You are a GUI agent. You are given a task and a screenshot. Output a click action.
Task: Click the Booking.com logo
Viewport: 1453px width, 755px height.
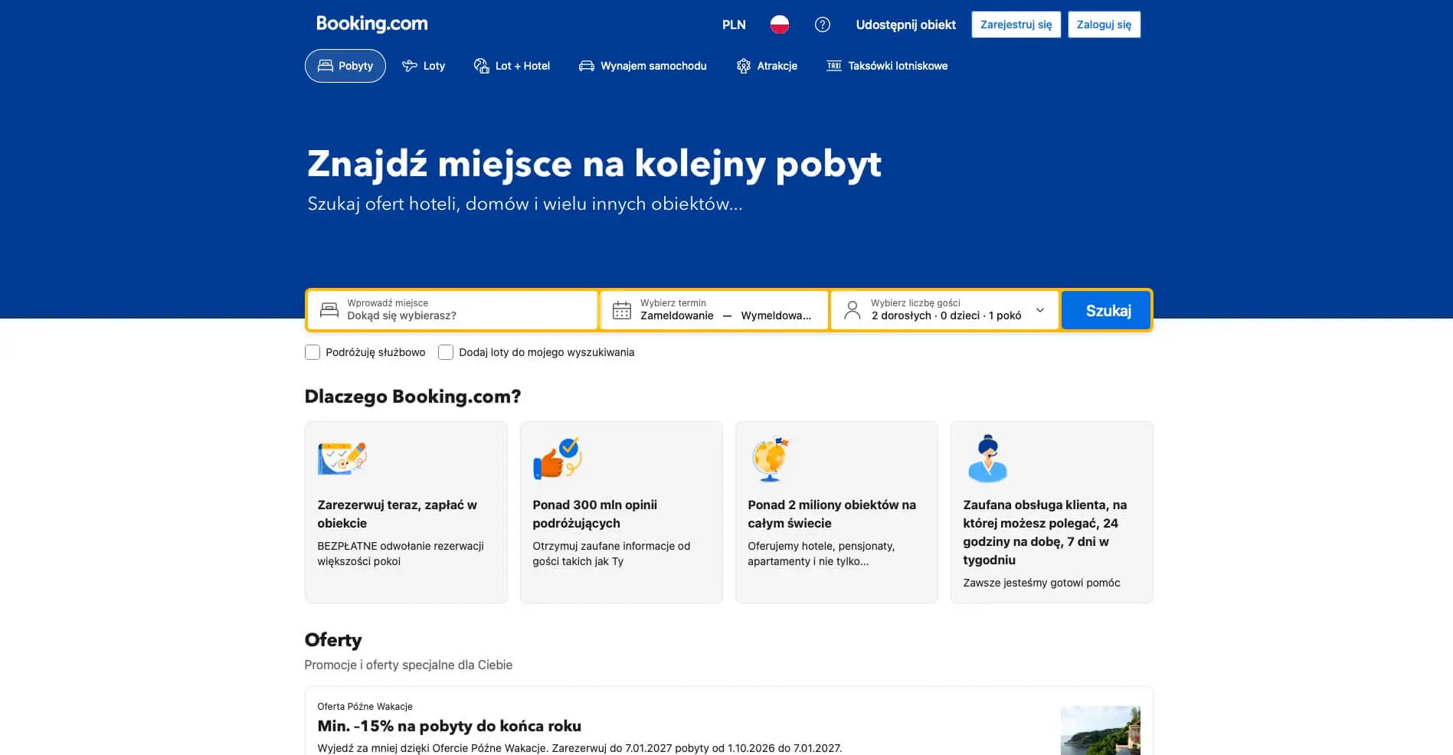point(371,24)
